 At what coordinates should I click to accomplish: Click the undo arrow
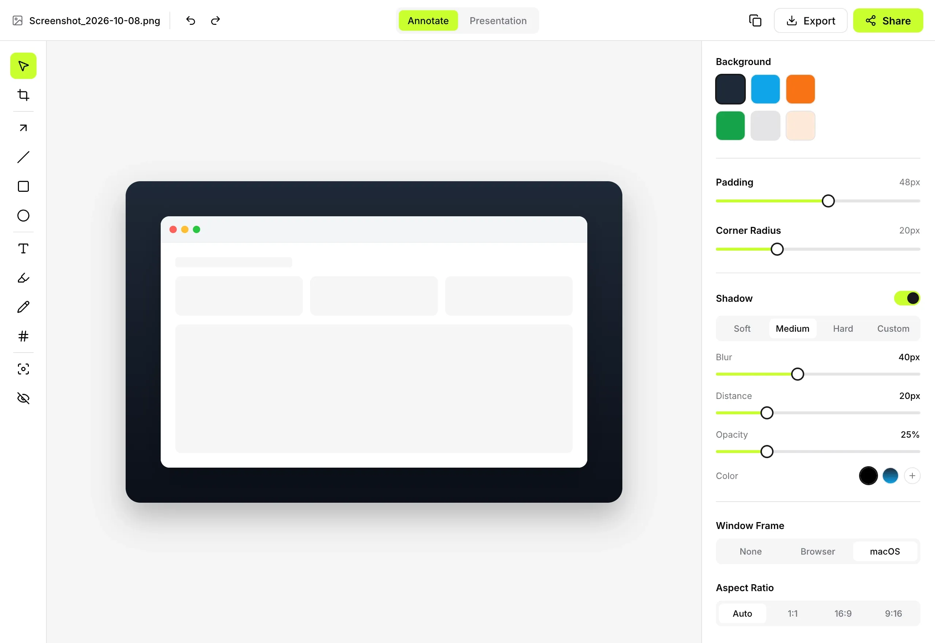[191, 20]
